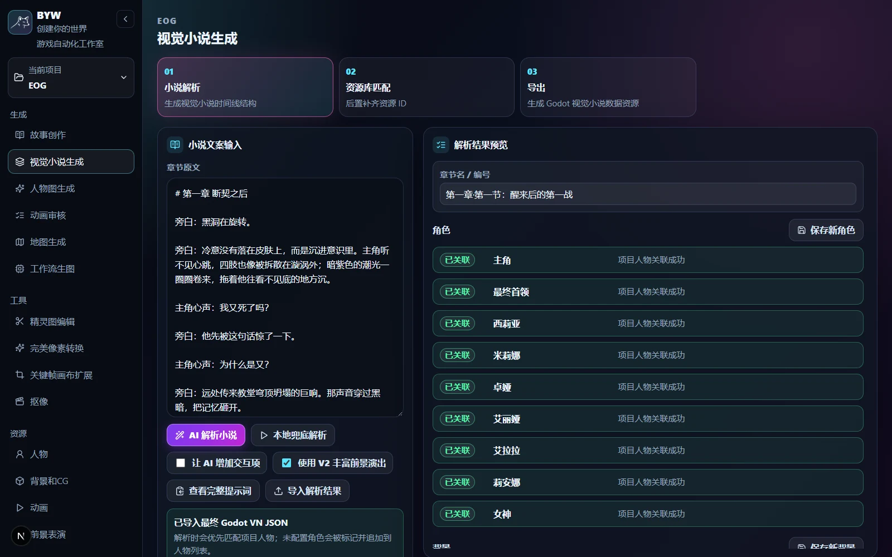Click the book icon beside 故事创作
This screenshot has width=892, height=557.
coord(20,135)
